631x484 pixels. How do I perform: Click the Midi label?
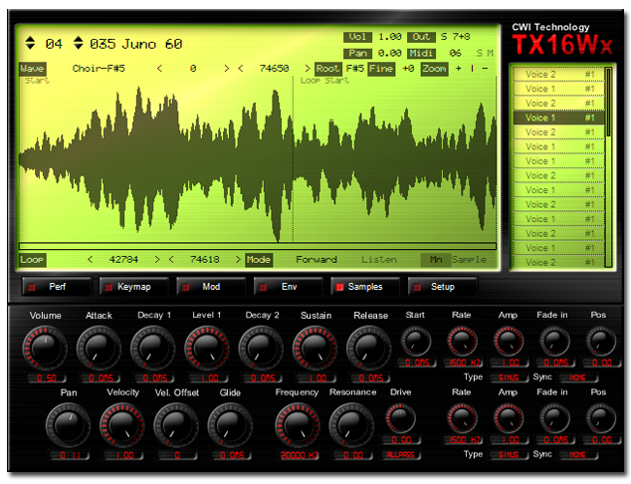tap(421, 53)
